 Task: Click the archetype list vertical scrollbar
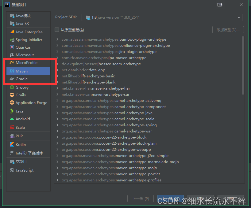(x=243, y=65)
